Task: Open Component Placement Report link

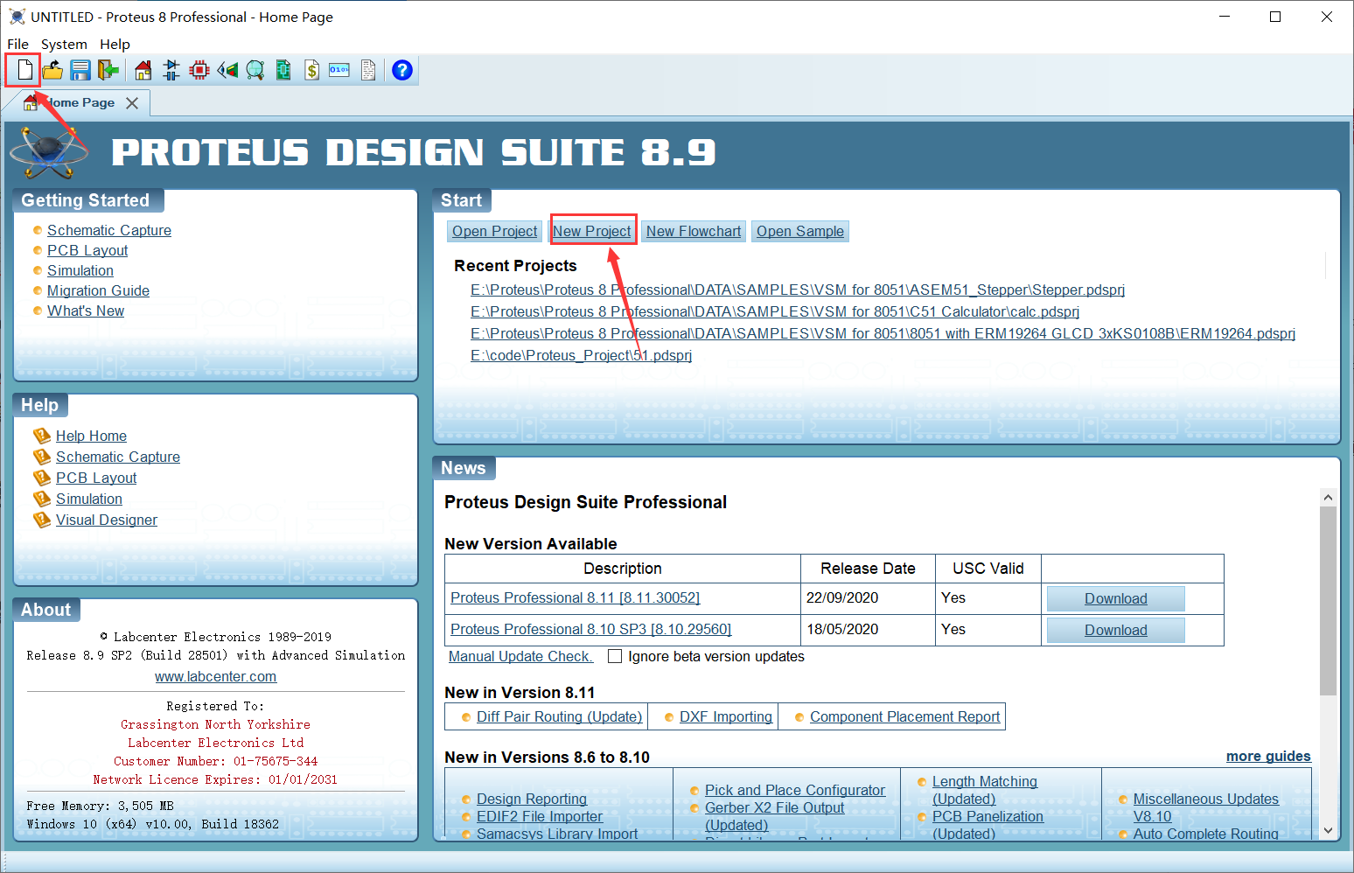Action: click(x=904, y=716)
